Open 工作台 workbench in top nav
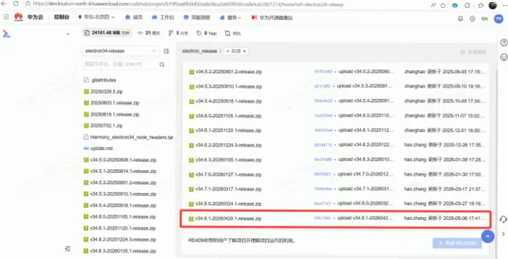 163,18
